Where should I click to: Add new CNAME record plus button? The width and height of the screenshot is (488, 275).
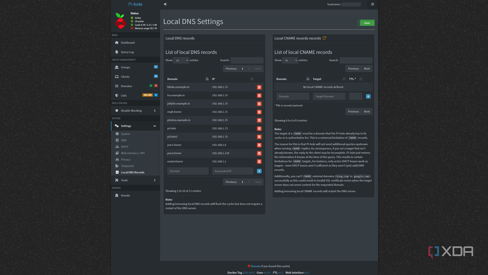point(368,97)
